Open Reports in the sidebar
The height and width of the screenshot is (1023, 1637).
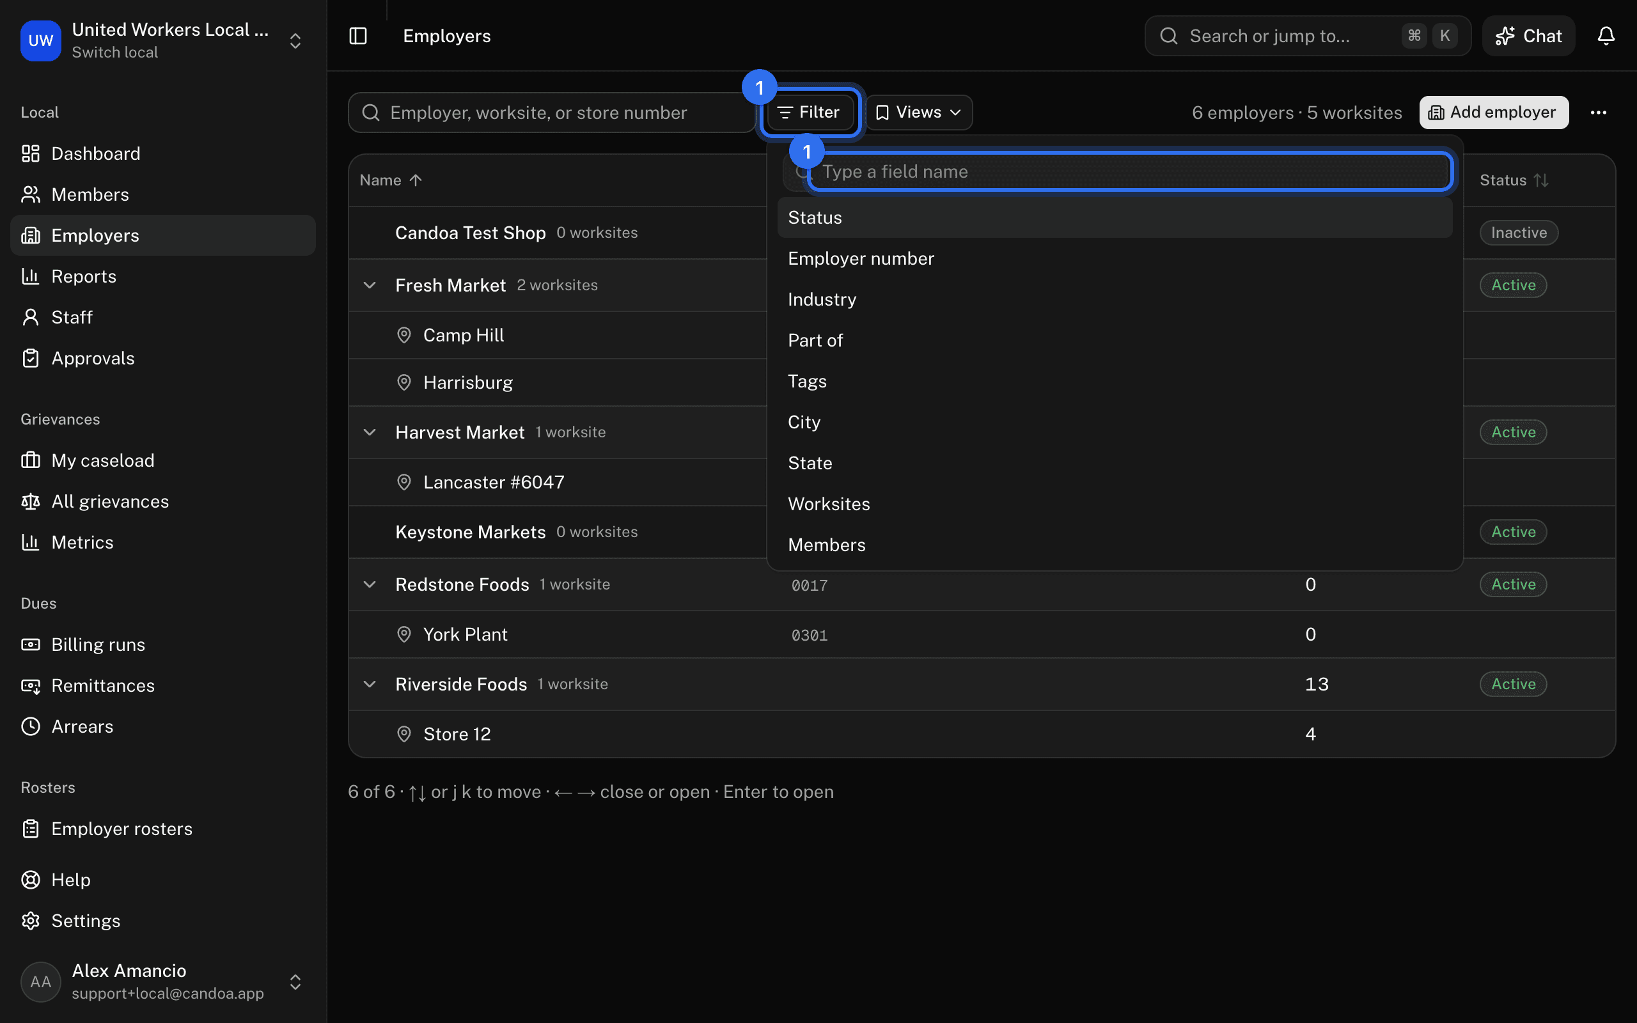163,276
